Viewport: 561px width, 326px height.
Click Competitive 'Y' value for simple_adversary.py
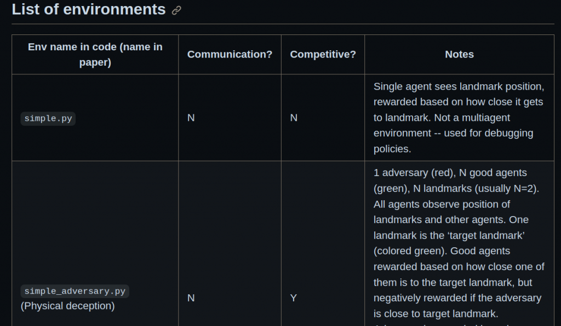tap(294, 298)
